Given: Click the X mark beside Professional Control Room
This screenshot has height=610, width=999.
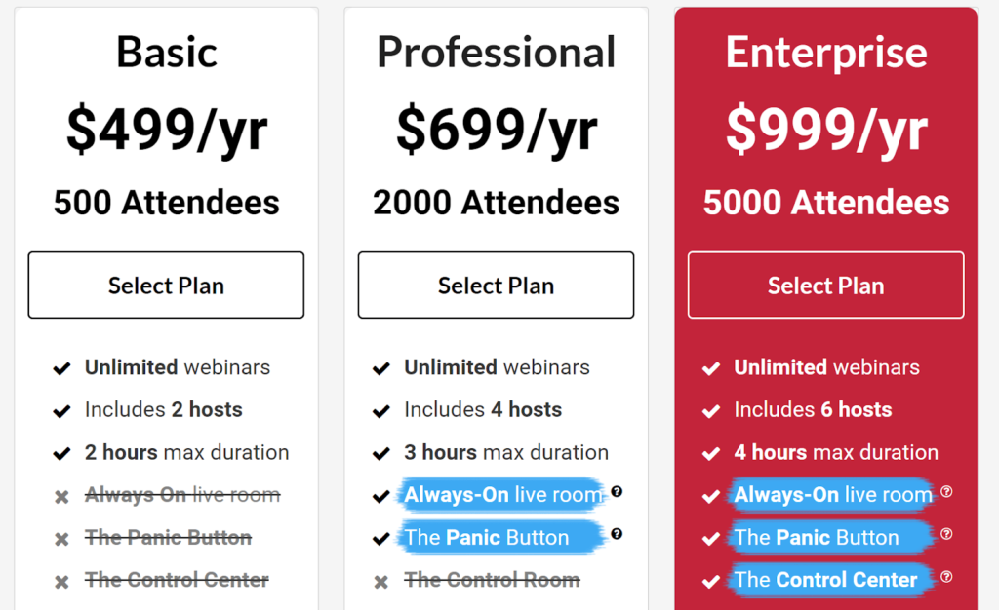Looking at the screenshot, I should [x=381, y=582].
